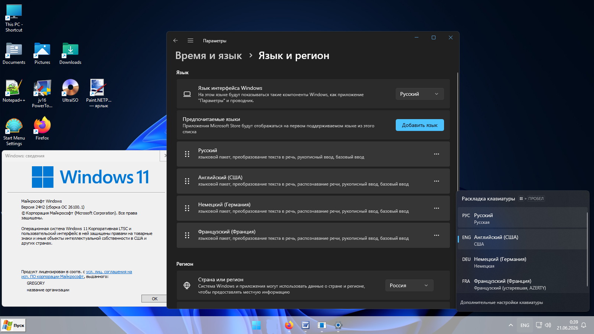This screenshot has height=334, width=594.
Task: Click the blue window app icon in taskbar
Action: [322, 325]
